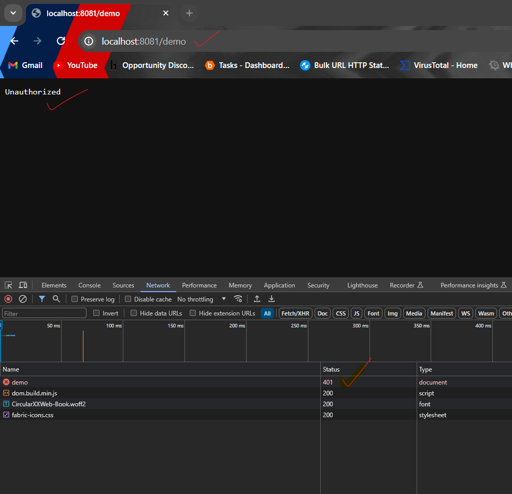The height and width of the screenshot is (494, 512).
Task: Switch to the Elements panel
Action: [x=54, y=285]
